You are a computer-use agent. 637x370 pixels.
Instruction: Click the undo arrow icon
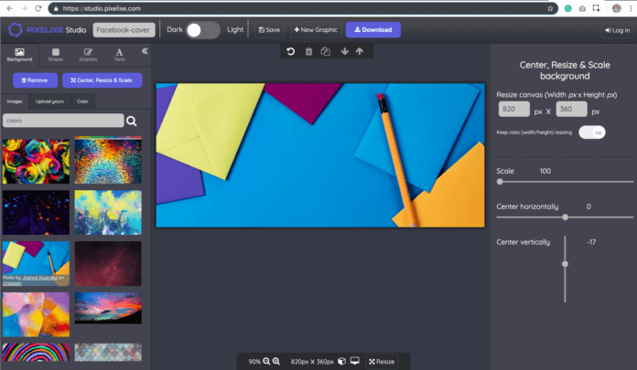tap(290, 52)
